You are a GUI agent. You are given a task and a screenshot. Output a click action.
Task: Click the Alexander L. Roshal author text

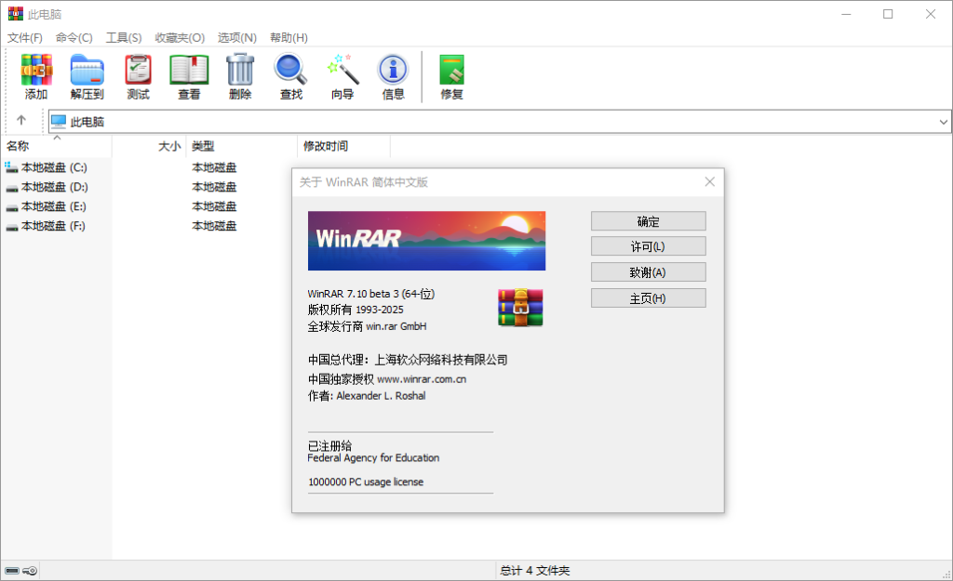pos(381,396)
